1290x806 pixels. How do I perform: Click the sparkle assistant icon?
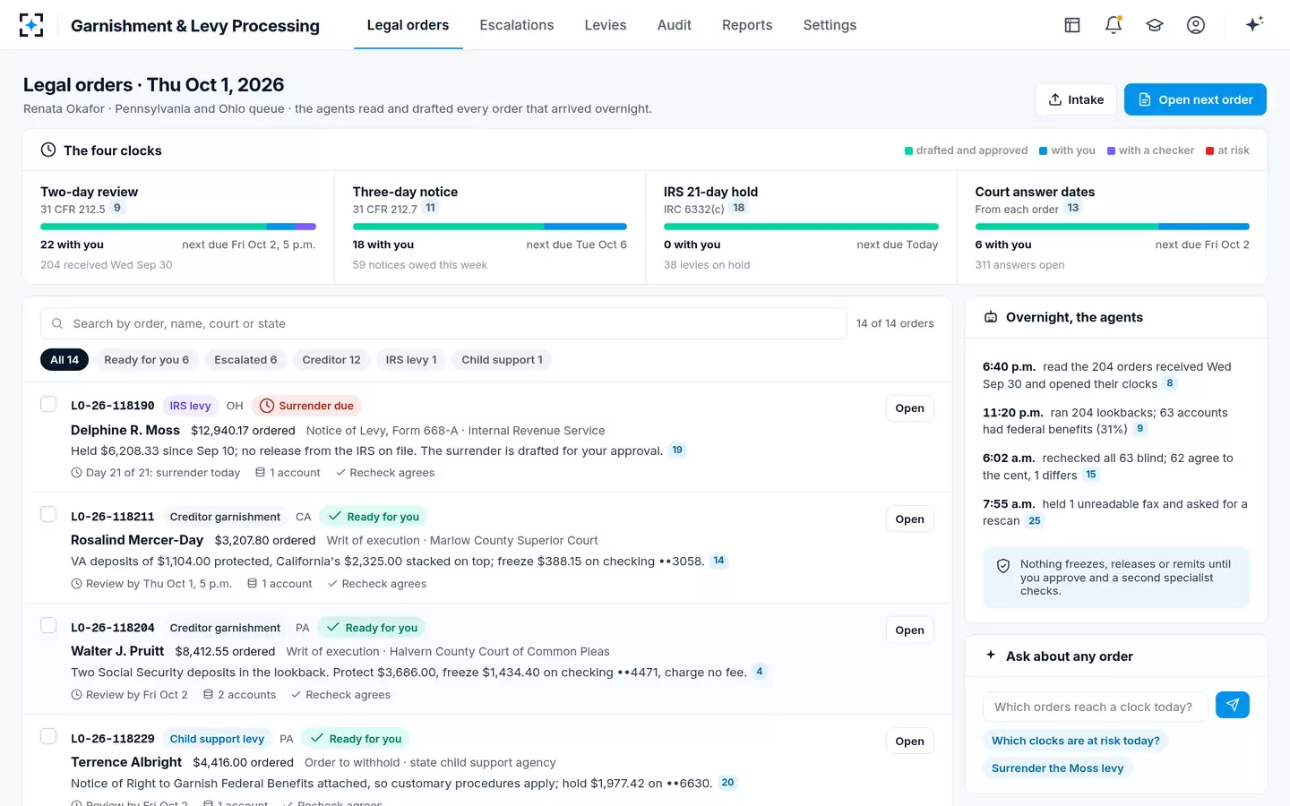tap(1254, 24)
